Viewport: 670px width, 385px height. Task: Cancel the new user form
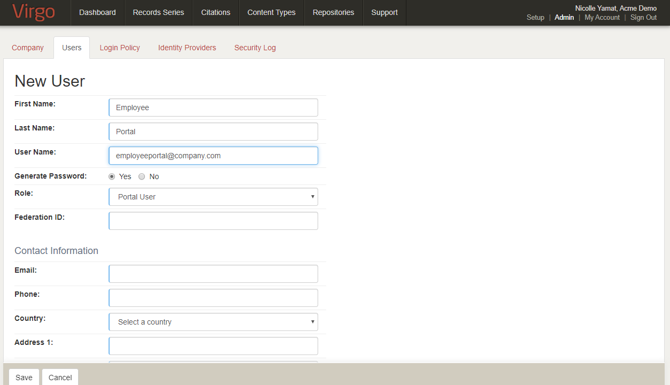click(59, 377)
